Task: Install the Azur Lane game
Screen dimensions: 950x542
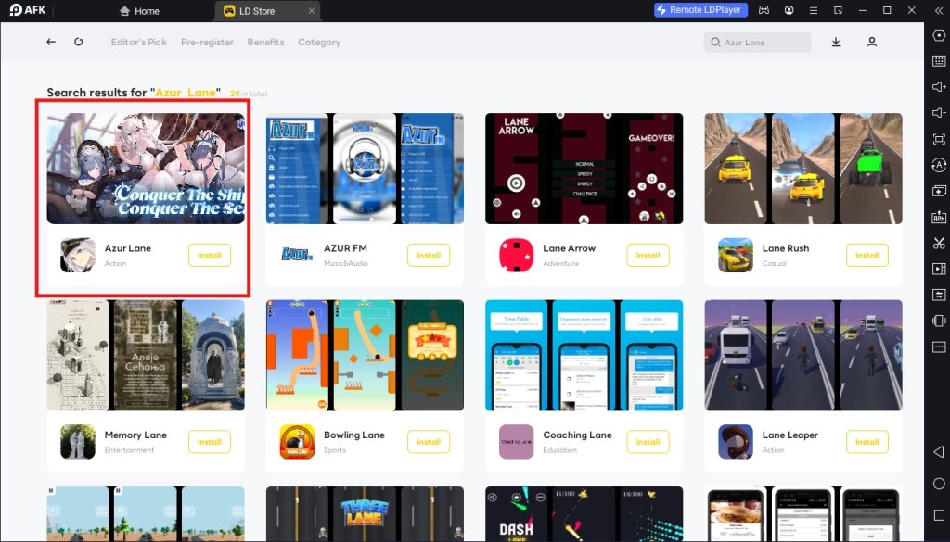Action: click(x=209, y=256)
